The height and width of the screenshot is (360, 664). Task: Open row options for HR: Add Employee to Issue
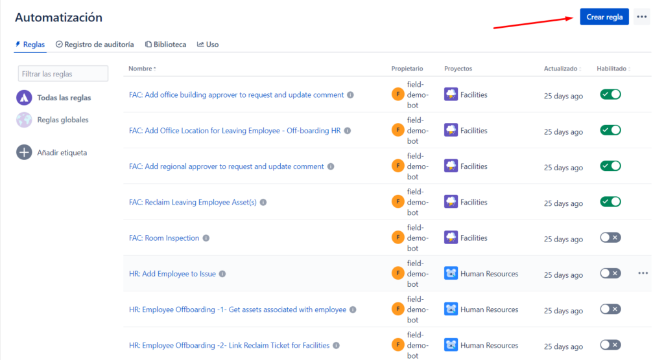click(643, 273)
